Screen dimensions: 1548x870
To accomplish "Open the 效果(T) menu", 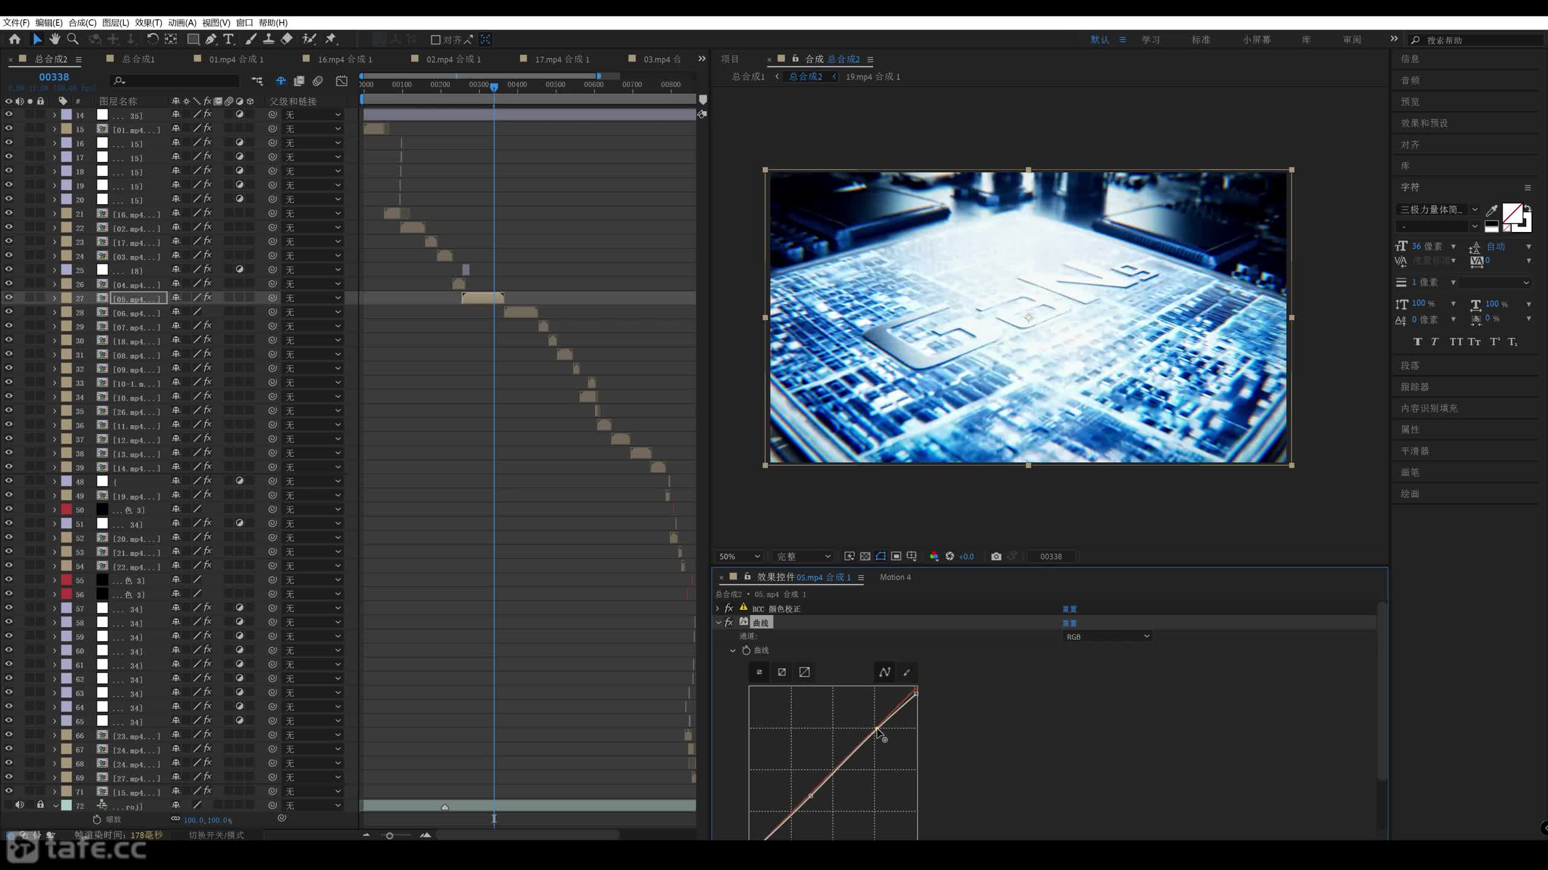I will click(x=148, y=22).
